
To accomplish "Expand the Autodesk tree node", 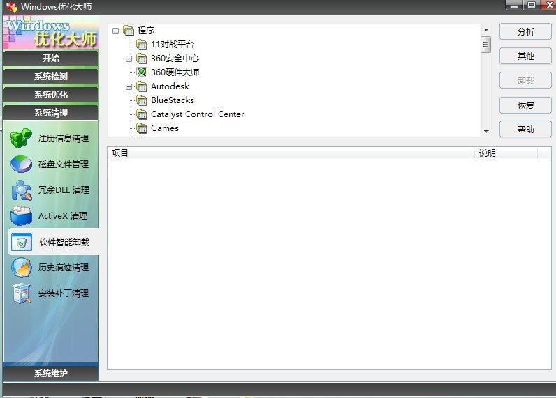I will [129, 86].
